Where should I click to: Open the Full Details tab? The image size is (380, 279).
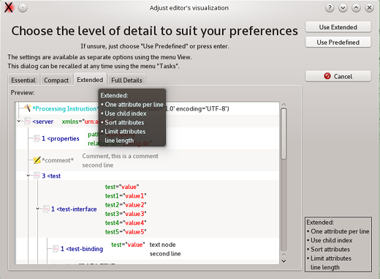point(126,80)
